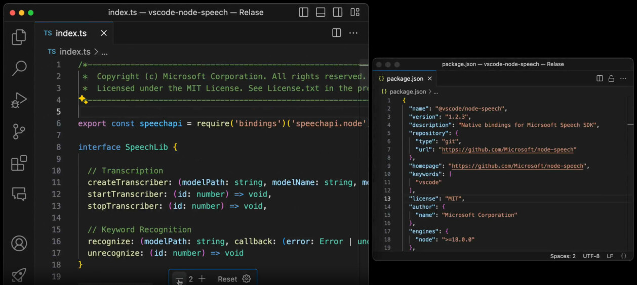Click line number 5 in index.ts
The width and height of the screenshot is (637, 285).
point(58,112)
